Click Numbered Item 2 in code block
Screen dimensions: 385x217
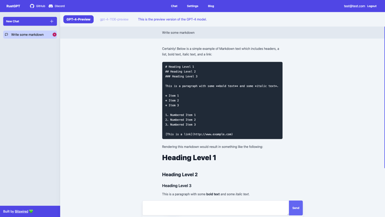(x=180, y=120)
